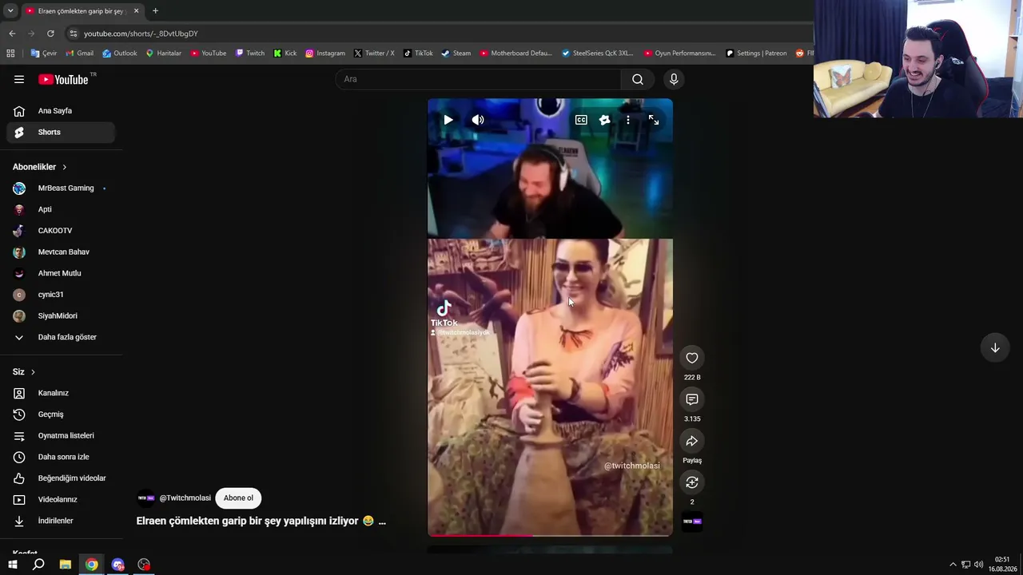Open File Explorer from the taskbar
Viewport: 1023px width, 575px height.
pos(66,565)
